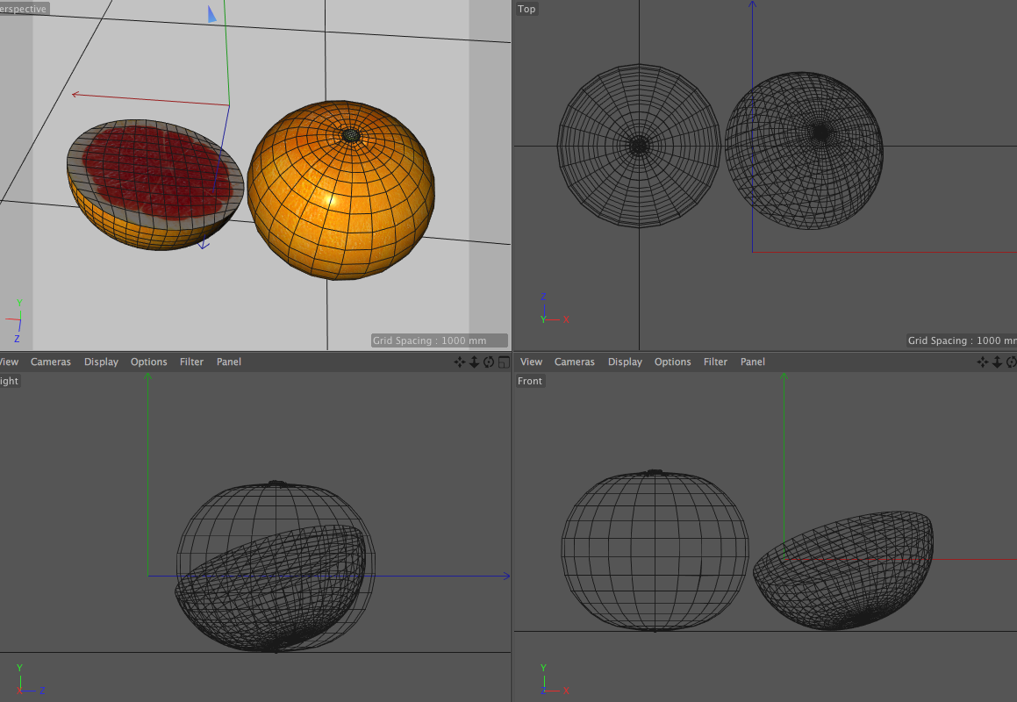Toggle maximize for the Right viewport
This screenshot has width=1017, height=702.
tap(504, 362)
